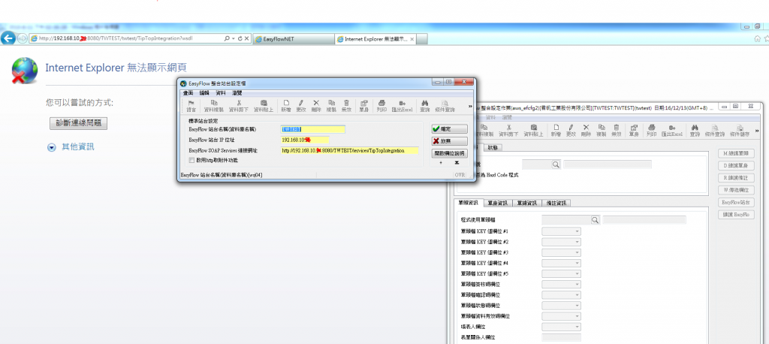This screenshot has width=769, height=344.
Task: Cancel with 放棄 button
Action: click(x=449, y=141)
